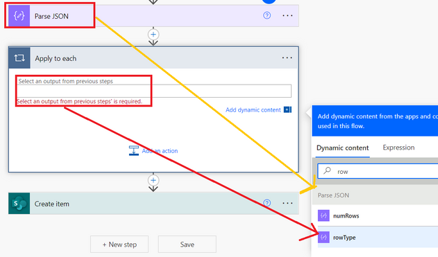The height and width of the screenshot is (257, 438).
Task: Focus the output from previous steps field
Action: 155,91
